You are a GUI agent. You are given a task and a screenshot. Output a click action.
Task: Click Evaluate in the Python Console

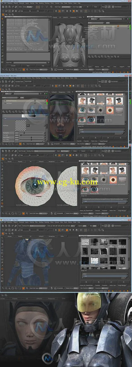pos(14,66)
